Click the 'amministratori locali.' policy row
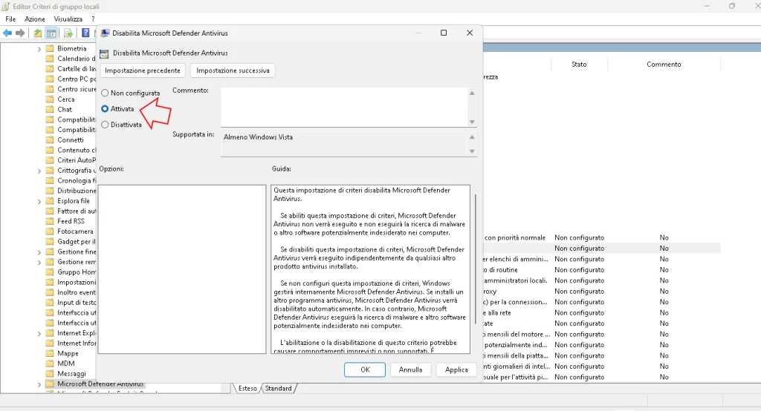 click(x=602, y=280)
